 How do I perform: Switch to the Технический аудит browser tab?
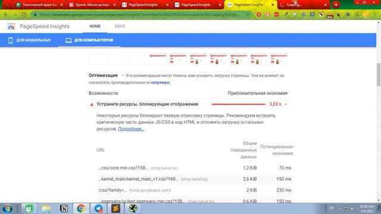click(39, 5)
